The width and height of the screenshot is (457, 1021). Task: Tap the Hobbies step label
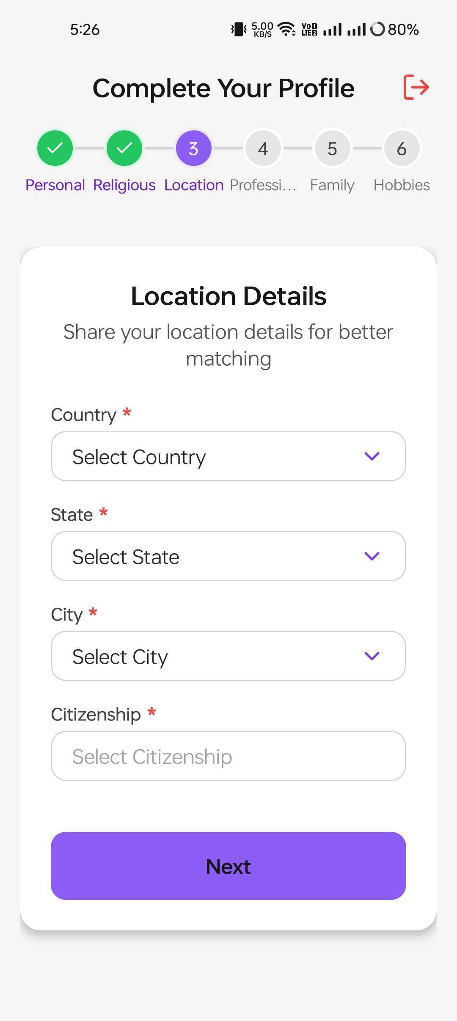coord(402,185)
